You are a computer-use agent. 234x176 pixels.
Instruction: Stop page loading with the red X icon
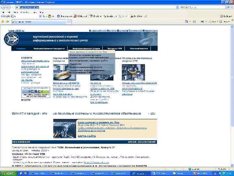click(x=187, y=7)
